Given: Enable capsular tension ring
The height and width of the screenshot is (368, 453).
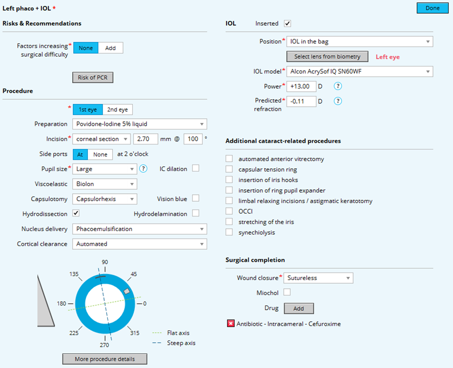Looking at the screenshot, I should [x=229, y=169].
